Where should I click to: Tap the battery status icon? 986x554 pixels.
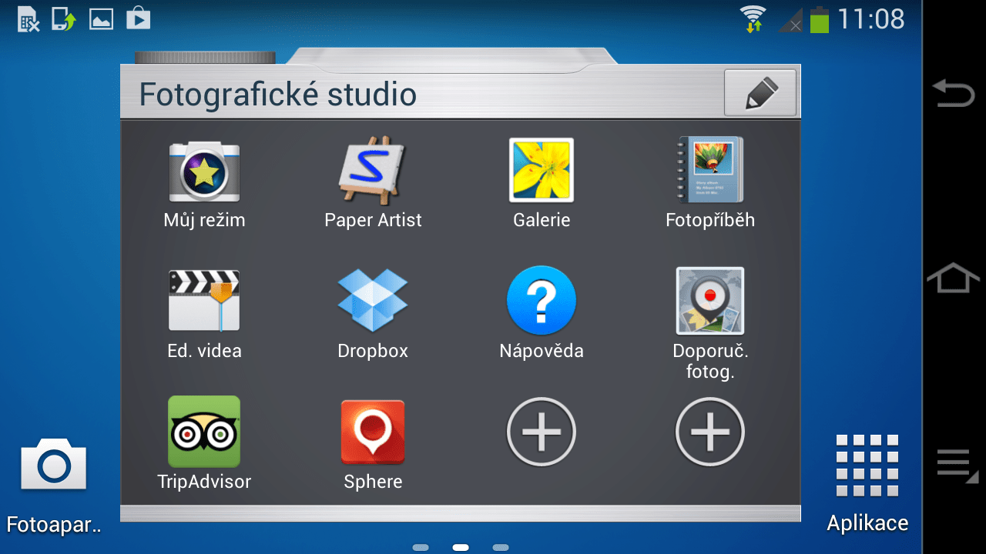pyautogui.click(x=820, y=18)
